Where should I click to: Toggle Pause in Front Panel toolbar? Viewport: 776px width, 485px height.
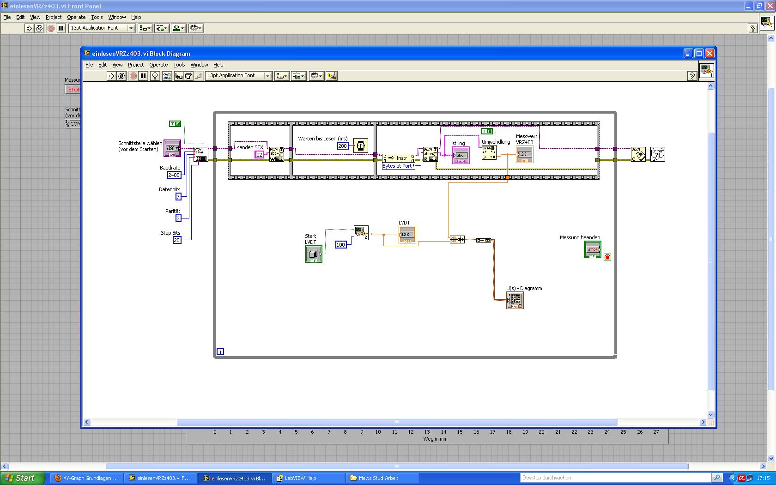tap(61, 28)
